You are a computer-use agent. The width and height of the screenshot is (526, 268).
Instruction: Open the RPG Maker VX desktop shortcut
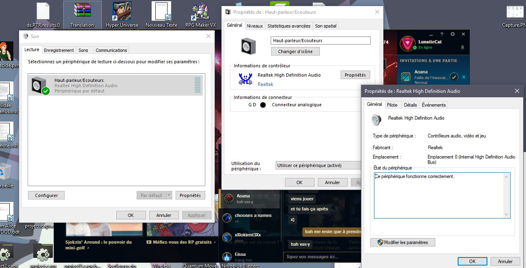click(x=200, y=15)
